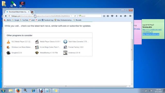Click the Show desktop button on the taskbar
Image resolution: width=165 pixels, height=93 pixels.
coord(164,91)
